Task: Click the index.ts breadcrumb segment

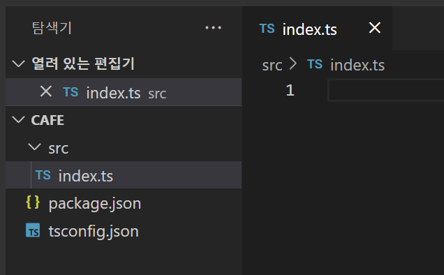Action: pos(357,65)
